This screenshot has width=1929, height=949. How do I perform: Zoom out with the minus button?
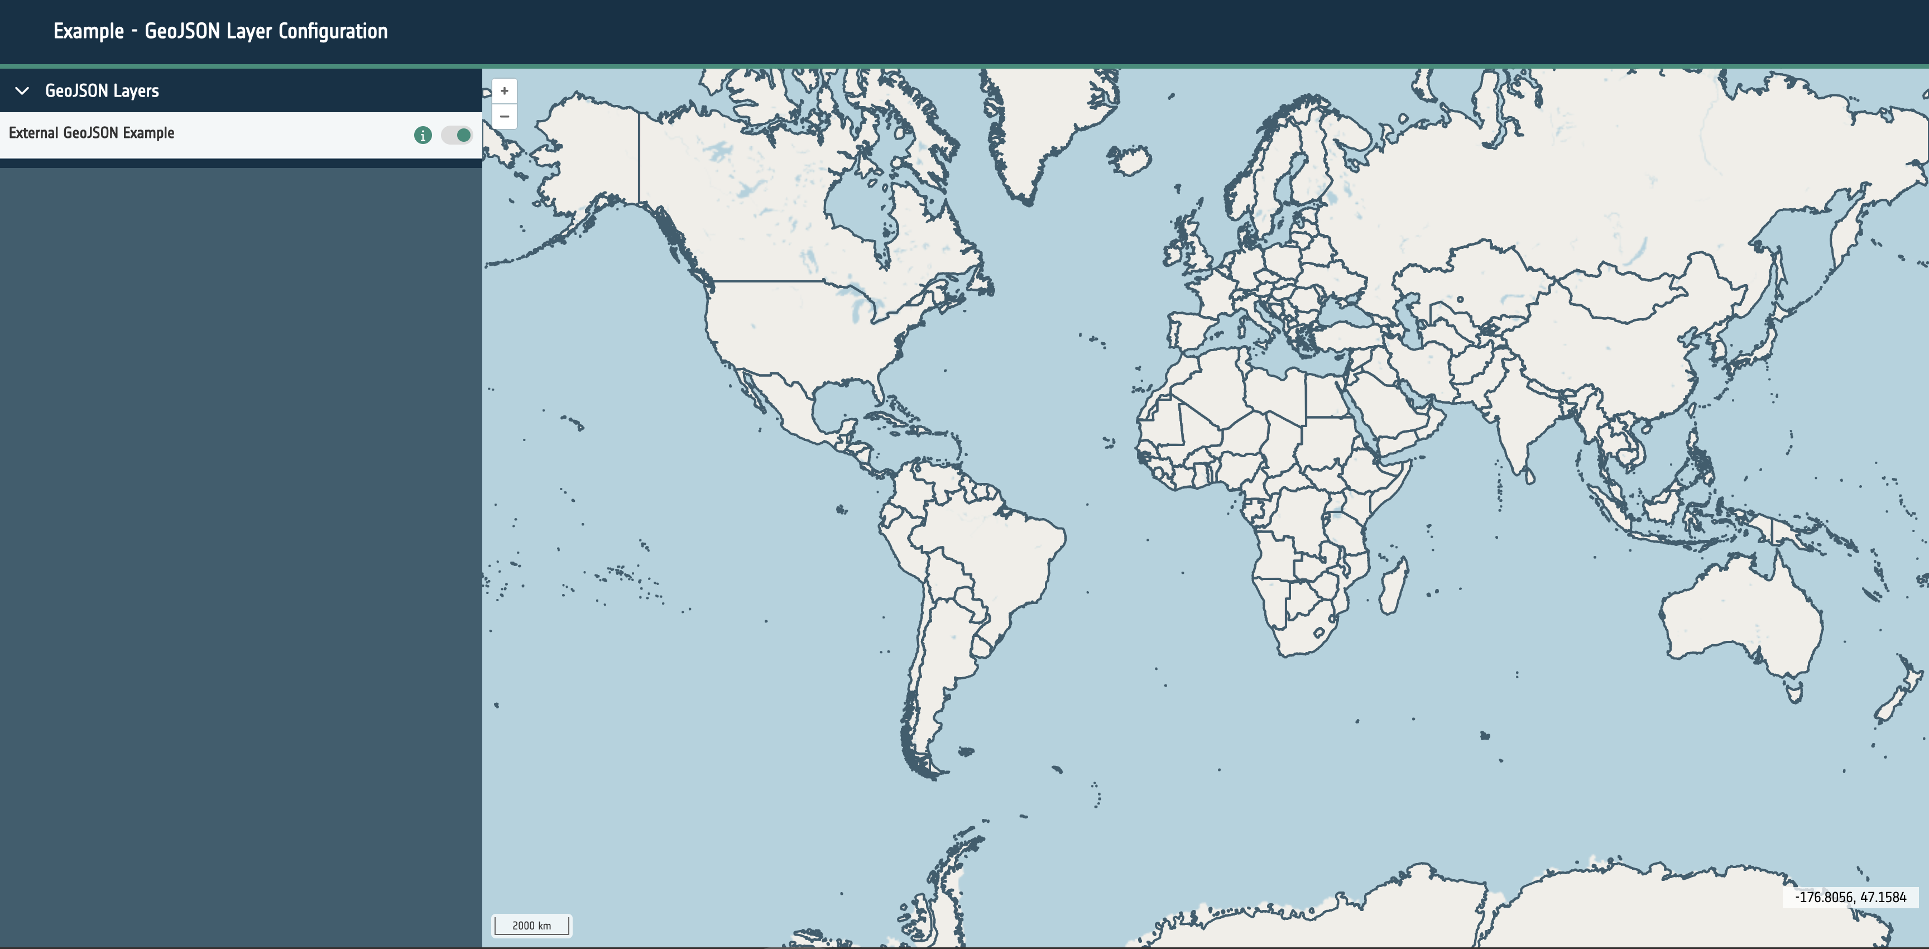coord(504,117)
